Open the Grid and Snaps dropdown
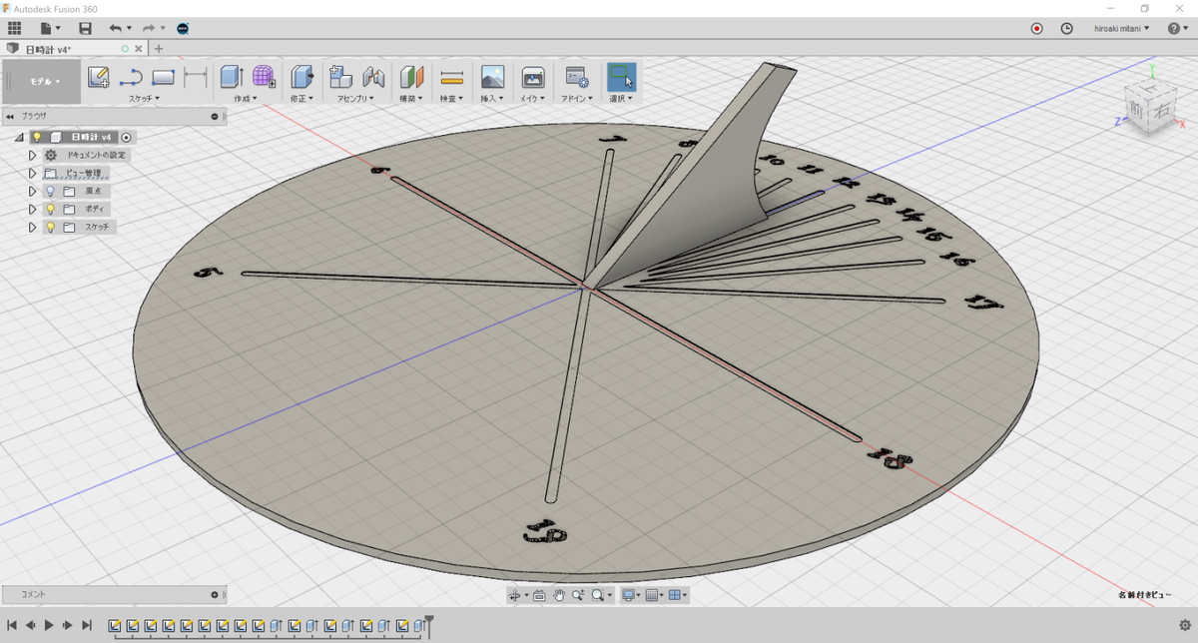The height and width of the screenshot is (643, 1198). point(654,595)
